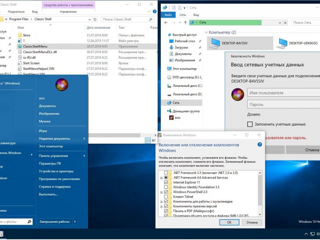The image size is (320, 240).
Task: Open the Файл tab in Сеть window
Action: point(168,15)
